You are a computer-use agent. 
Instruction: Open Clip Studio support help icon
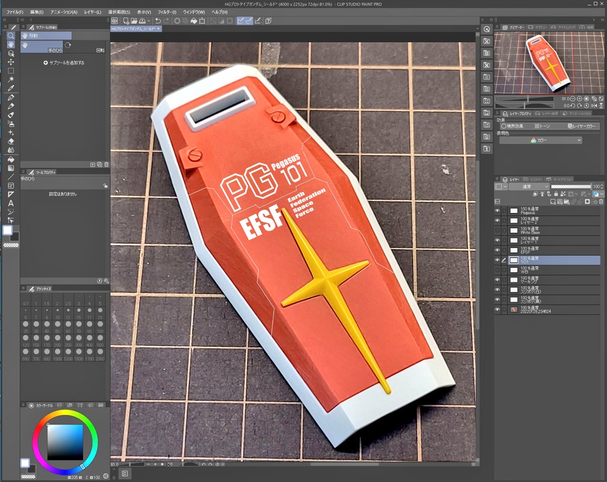pos(269,21)
